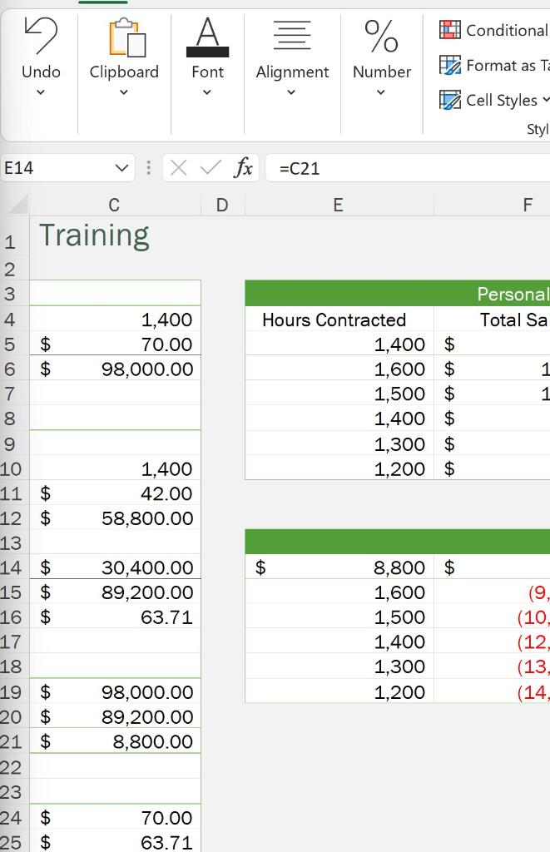The height and width of the screenshot is (852, 550).
Task: Select cell E19 showing 1,200
Action: tap(339, 691)
